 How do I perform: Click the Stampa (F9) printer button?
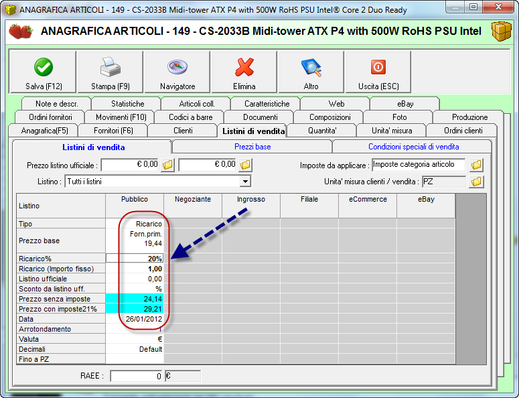(x=110, y=72)
